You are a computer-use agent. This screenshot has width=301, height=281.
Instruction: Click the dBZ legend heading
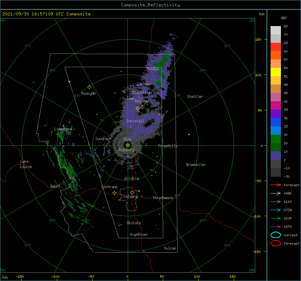284,18
